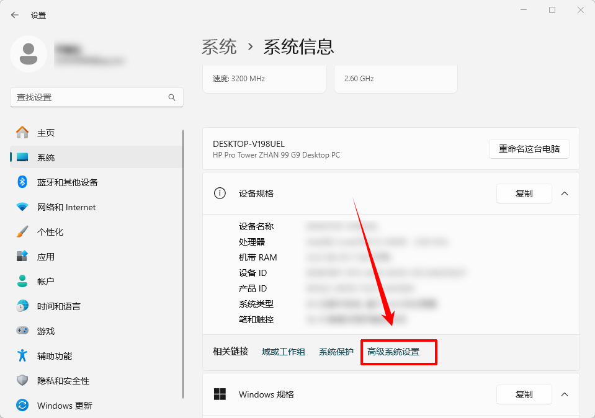Maximize the Settings window
Screen dimensions: 595x418
(552, 10)
